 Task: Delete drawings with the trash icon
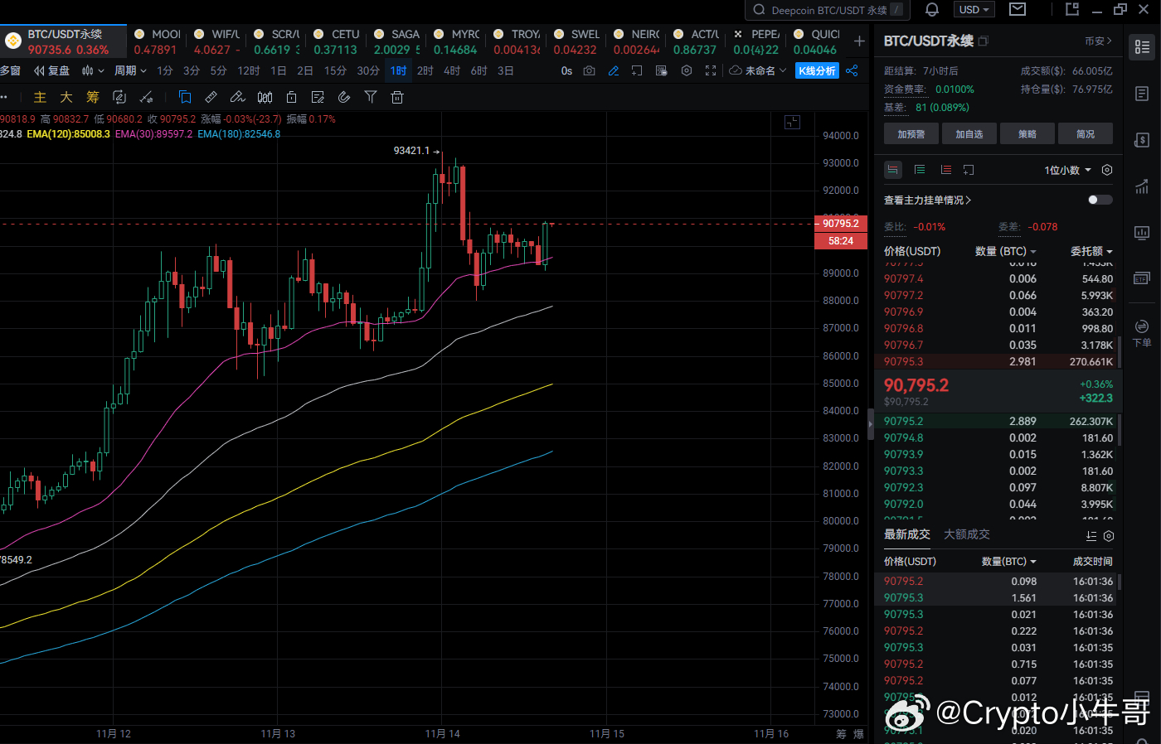397,97
